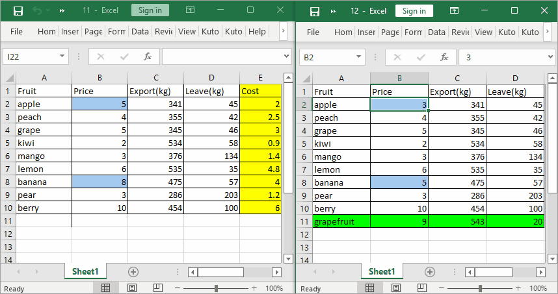Image resolution: width=558 pixels, height=294 pixels.
Task: Click Insert Function fx icon in left window
Action: click(x=148, y=57)
